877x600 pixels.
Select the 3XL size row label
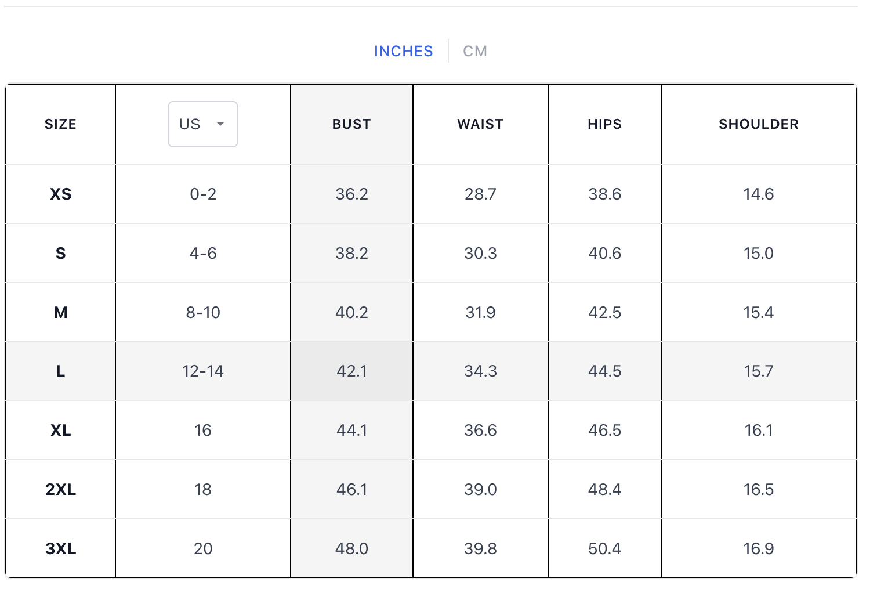click(x=60, y=548)
